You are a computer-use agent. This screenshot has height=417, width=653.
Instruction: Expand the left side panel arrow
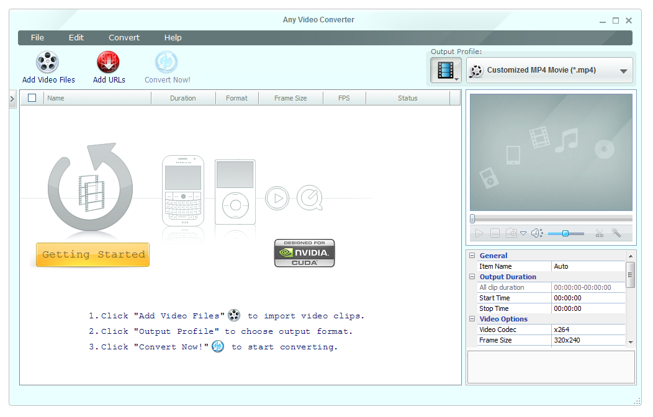(12, 99)
